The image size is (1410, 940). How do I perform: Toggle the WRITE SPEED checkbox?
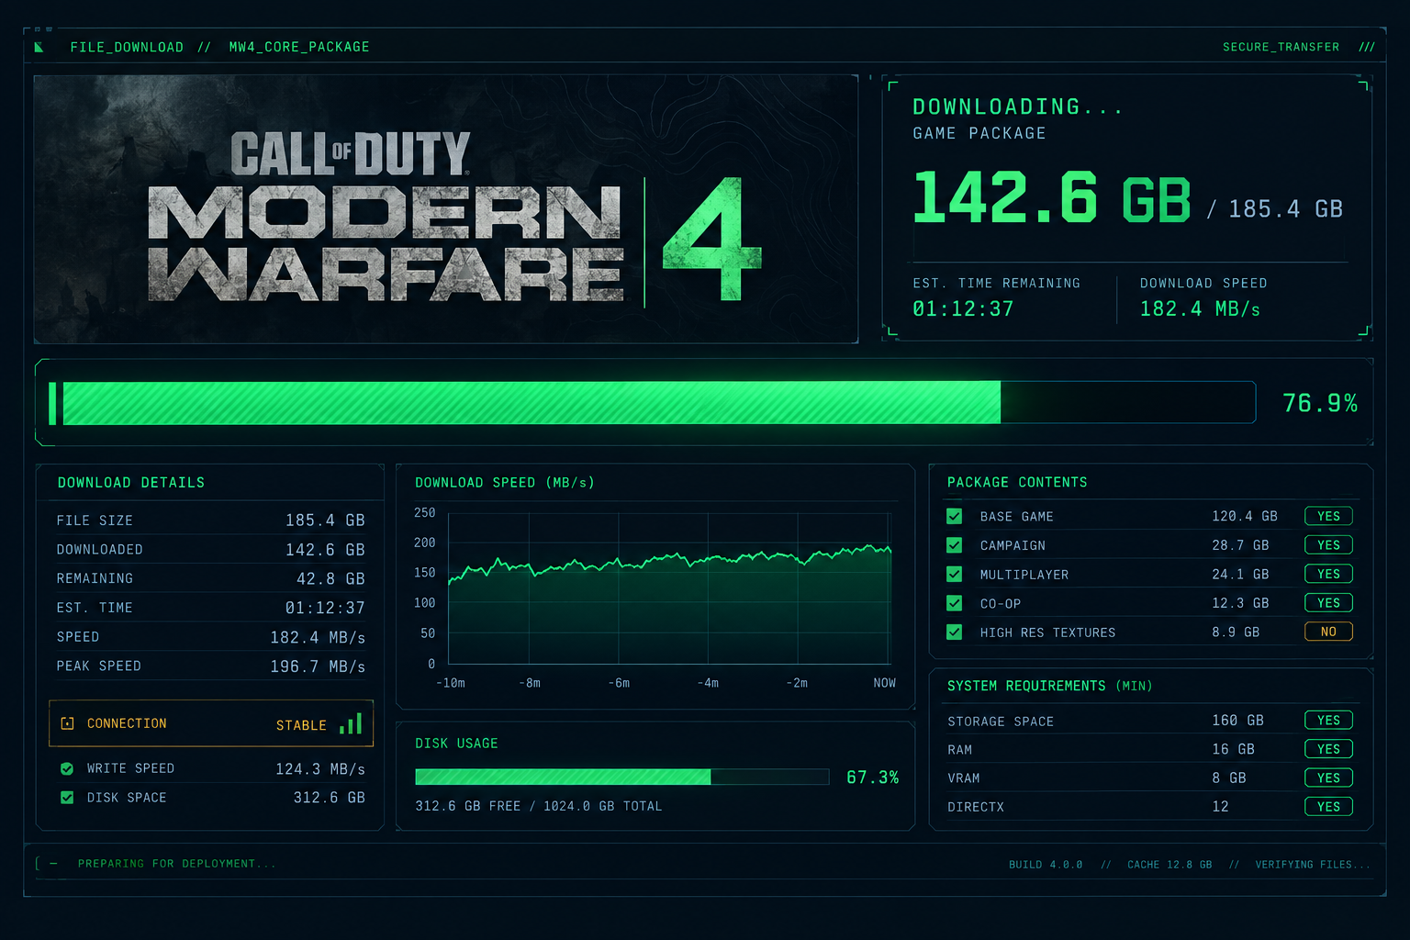pyautogui.click(x=67, y=768)
